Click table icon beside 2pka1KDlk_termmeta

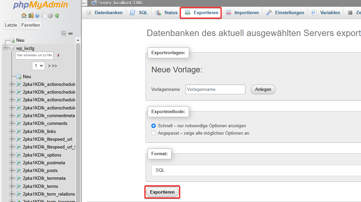point(19,178)
